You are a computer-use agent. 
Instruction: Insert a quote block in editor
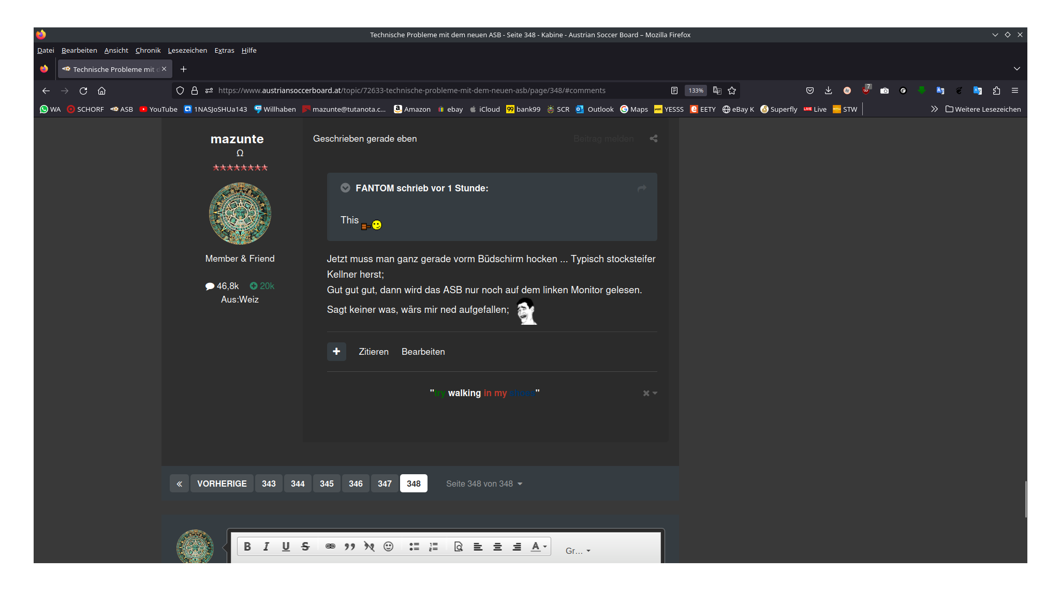point(350,547)
